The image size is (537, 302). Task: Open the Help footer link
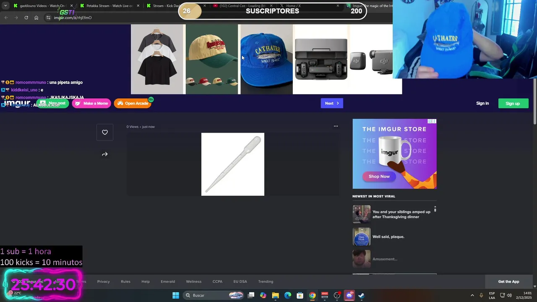click(x=146, y=281)
